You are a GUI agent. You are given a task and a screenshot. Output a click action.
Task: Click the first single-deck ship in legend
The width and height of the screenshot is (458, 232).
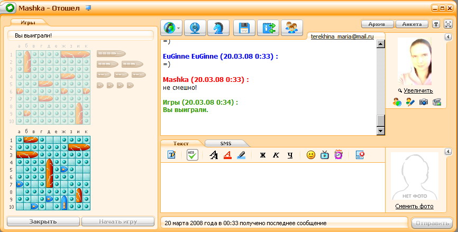click(x=100, y=85)
